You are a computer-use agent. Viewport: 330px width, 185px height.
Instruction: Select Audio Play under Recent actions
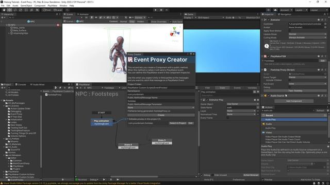294,120
